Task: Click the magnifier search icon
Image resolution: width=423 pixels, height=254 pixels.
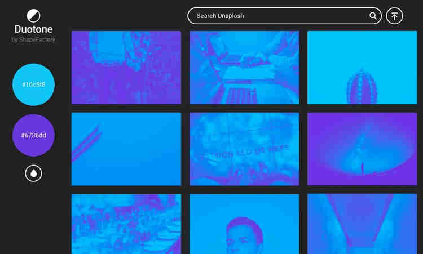Action: click(373, 16)
